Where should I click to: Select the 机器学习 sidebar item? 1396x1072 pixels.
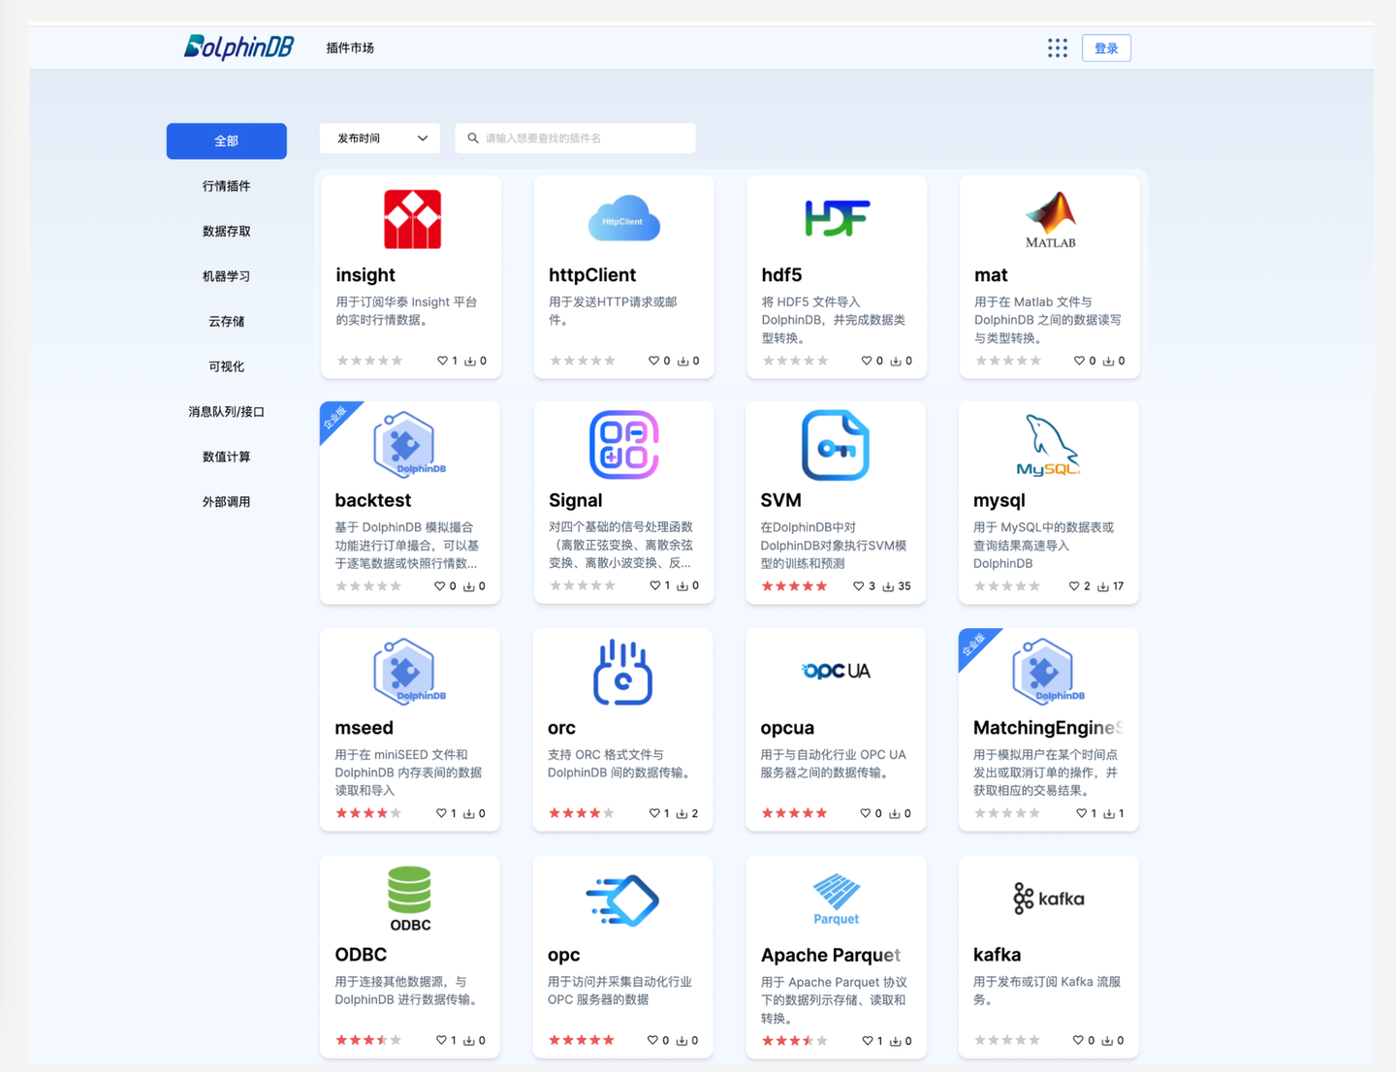(x=226, y=275)
